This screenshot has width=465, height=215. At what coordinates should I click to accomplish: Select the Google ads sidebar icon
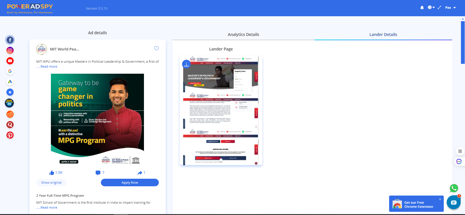coord(10,71)
